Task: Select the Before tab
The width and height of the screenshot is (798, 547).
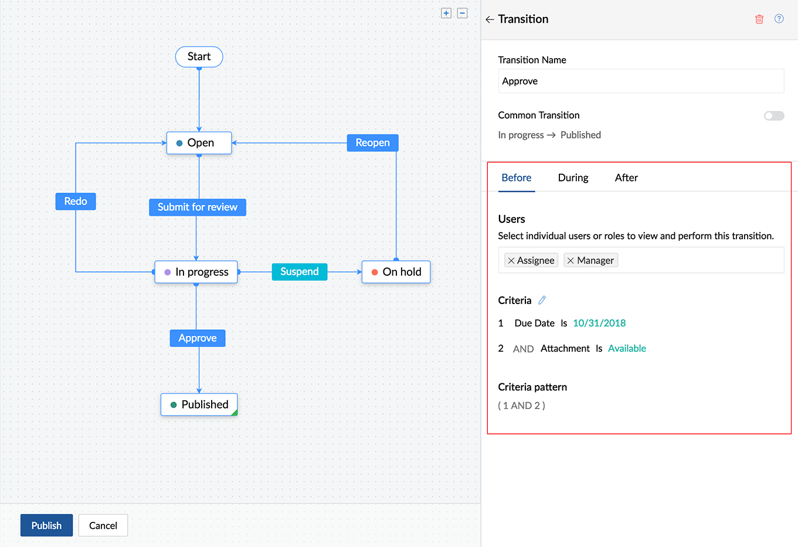Action: pyautogui.click(x=516, y=178)
